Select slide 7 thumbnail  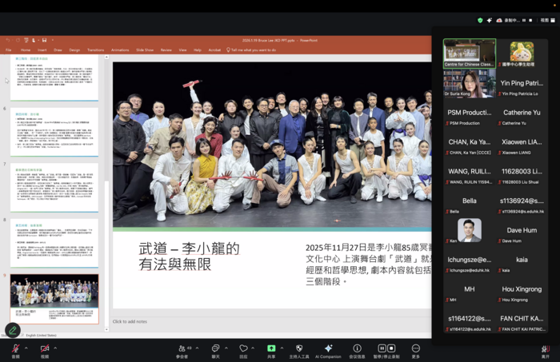54,188
